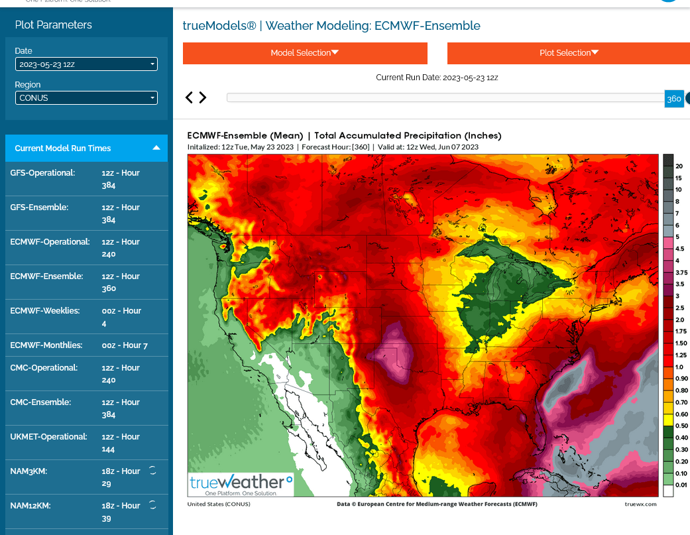
Task: Click the ECMWF-Ensemble run time 12z - Hour 360
Action: (x=121, y=282)
